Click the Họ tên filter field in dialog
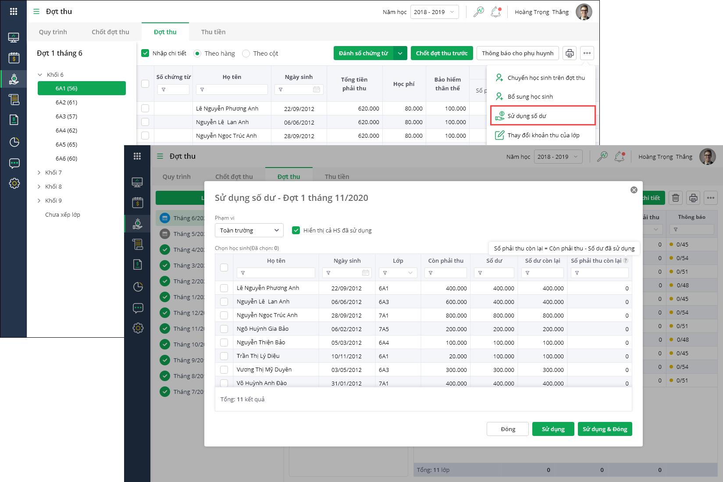The image size is (723, 482). pos(276,273)
